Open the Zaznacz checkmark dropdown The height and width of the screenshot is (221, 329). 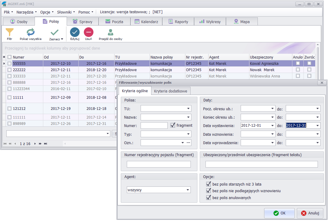pos(56,35)
